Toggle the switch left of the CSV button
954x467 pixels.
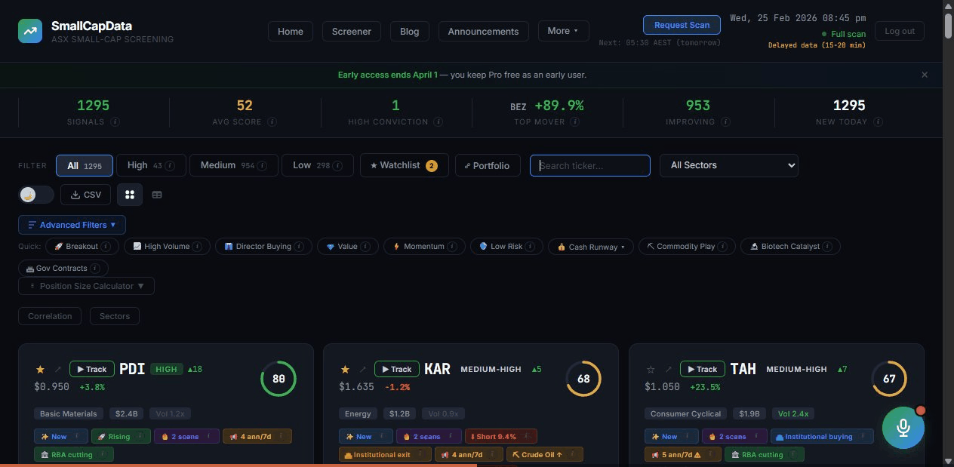pos(35,194)
